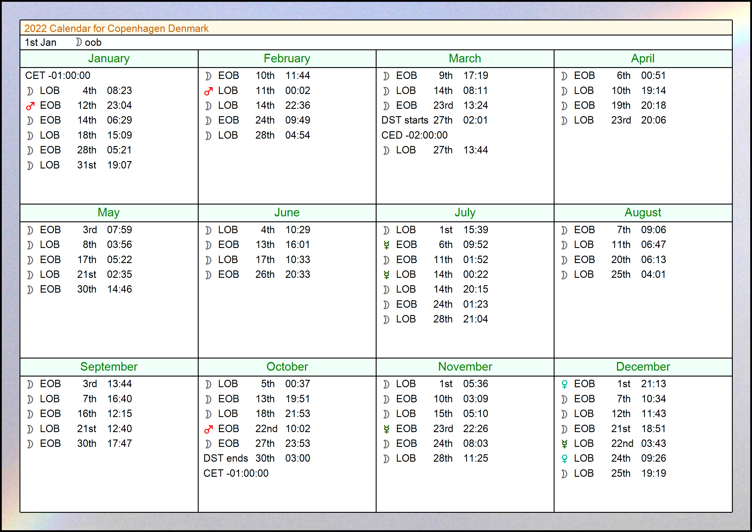Select the Moon icon on April 6th EOB
752x532 pixels.
pos(564,76)
